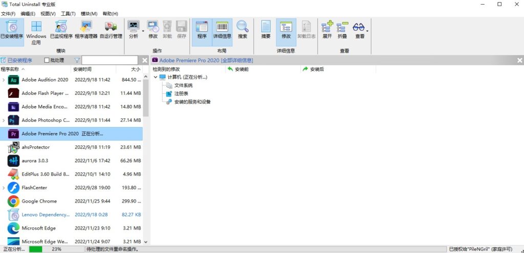Screen dimensions: 524x253
Task: Toggle the 程序 layout panel
Action: coord(202,32)
